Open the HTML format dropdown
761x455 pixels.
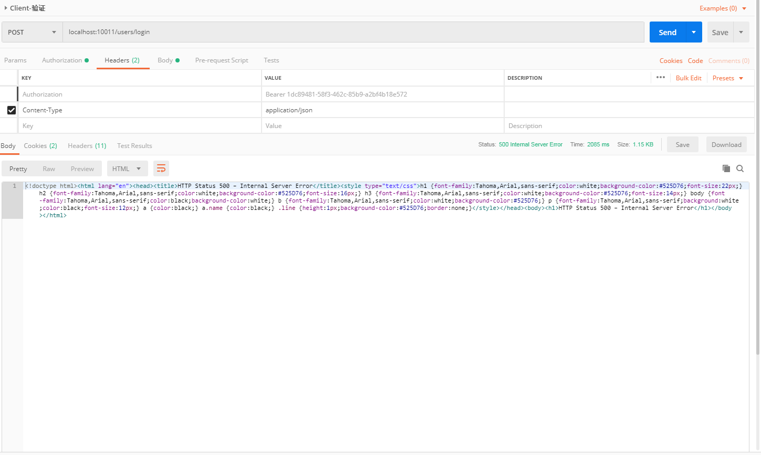(x=127, y=168)
